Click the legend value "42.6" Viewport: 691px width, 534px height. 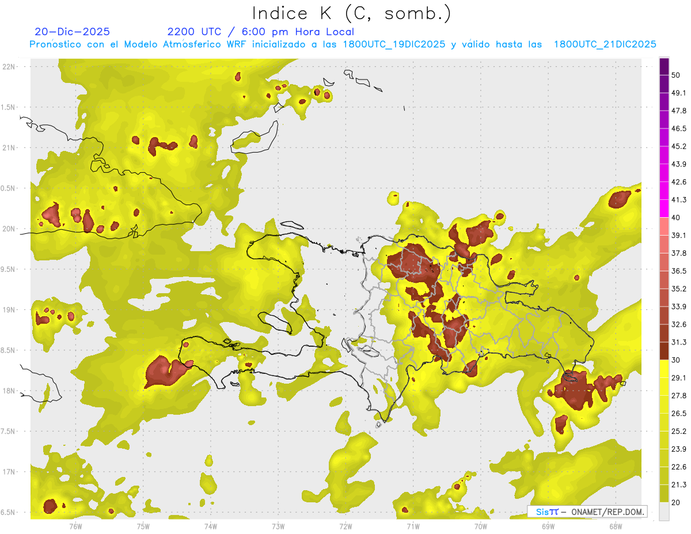[x=679, y=182]
